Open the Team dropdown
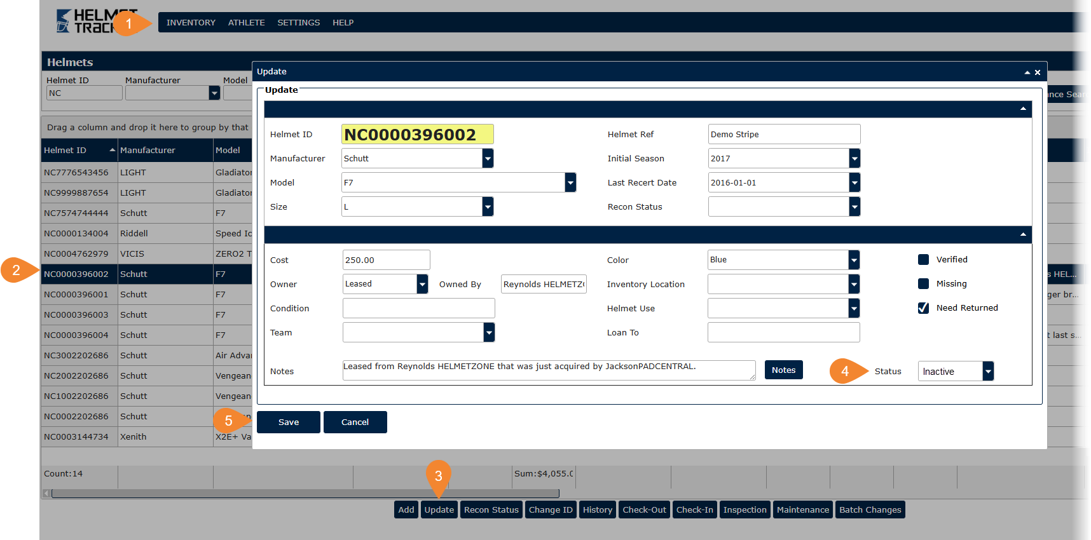Image resolution: width=1091 pixels, height=540 pixels. (489, 332)
